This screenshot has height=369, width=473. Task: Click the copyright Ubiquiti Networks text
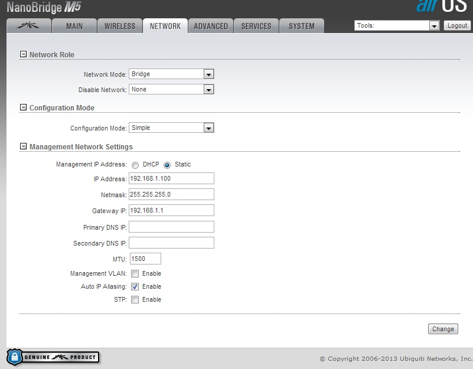396,359
